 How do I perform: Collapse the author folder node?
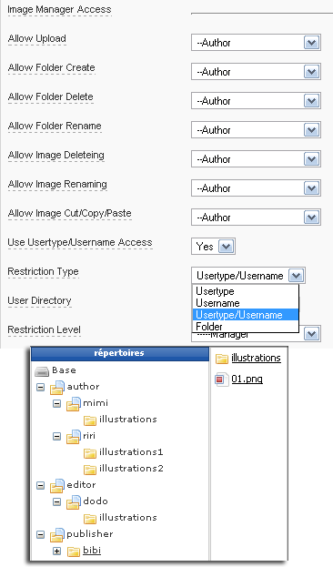(41, 388)
